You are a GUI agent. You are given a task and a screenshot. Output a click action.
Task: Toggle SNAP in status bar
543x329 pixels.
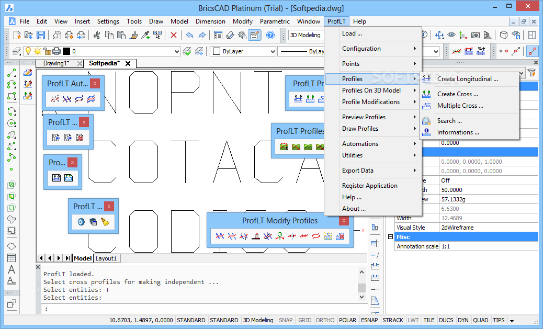tap(286, 320)
